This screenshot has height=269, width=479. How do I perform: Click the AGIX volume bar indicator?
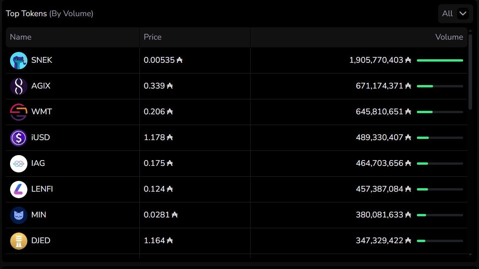(x=440, y=86)
